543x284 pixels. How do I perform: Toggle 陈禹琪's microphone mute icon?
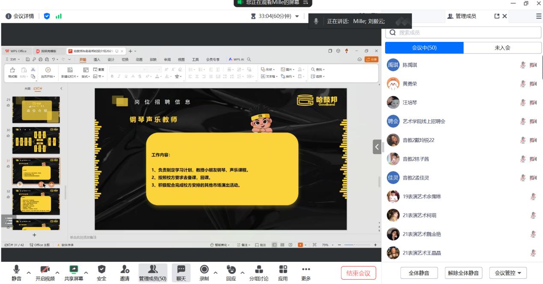point(522,65)
